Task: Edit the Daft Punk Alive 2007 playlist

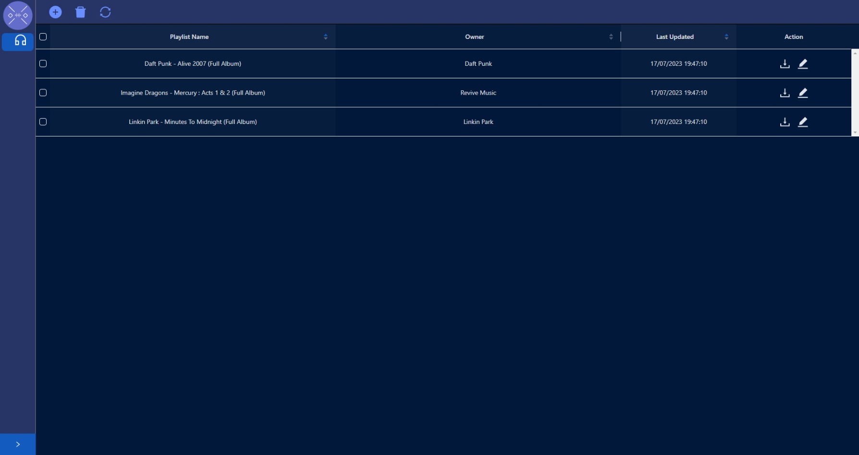Action: point(803,64)
